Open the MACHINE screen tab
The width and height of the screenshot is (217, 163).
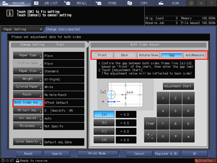pos(16,3)
